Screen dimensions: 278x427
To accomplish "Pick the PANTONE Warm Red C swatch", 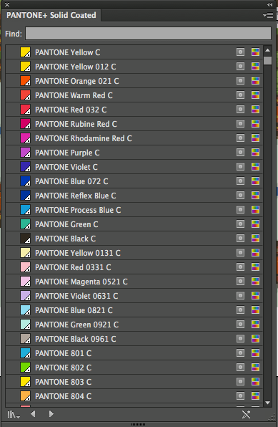I will (25, 95).
